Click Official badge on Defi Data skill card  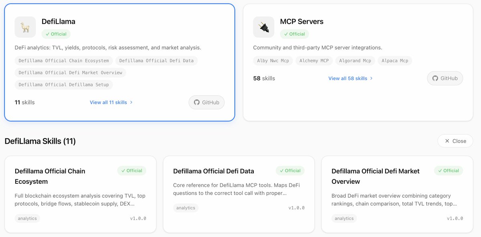(x=290, y=171)
